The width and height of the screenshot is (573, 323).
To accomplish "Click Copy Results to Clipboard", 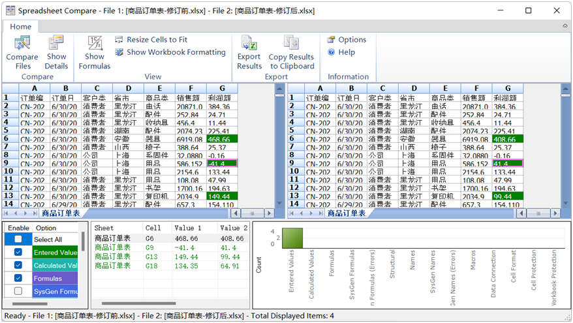I will click(292, 52).
